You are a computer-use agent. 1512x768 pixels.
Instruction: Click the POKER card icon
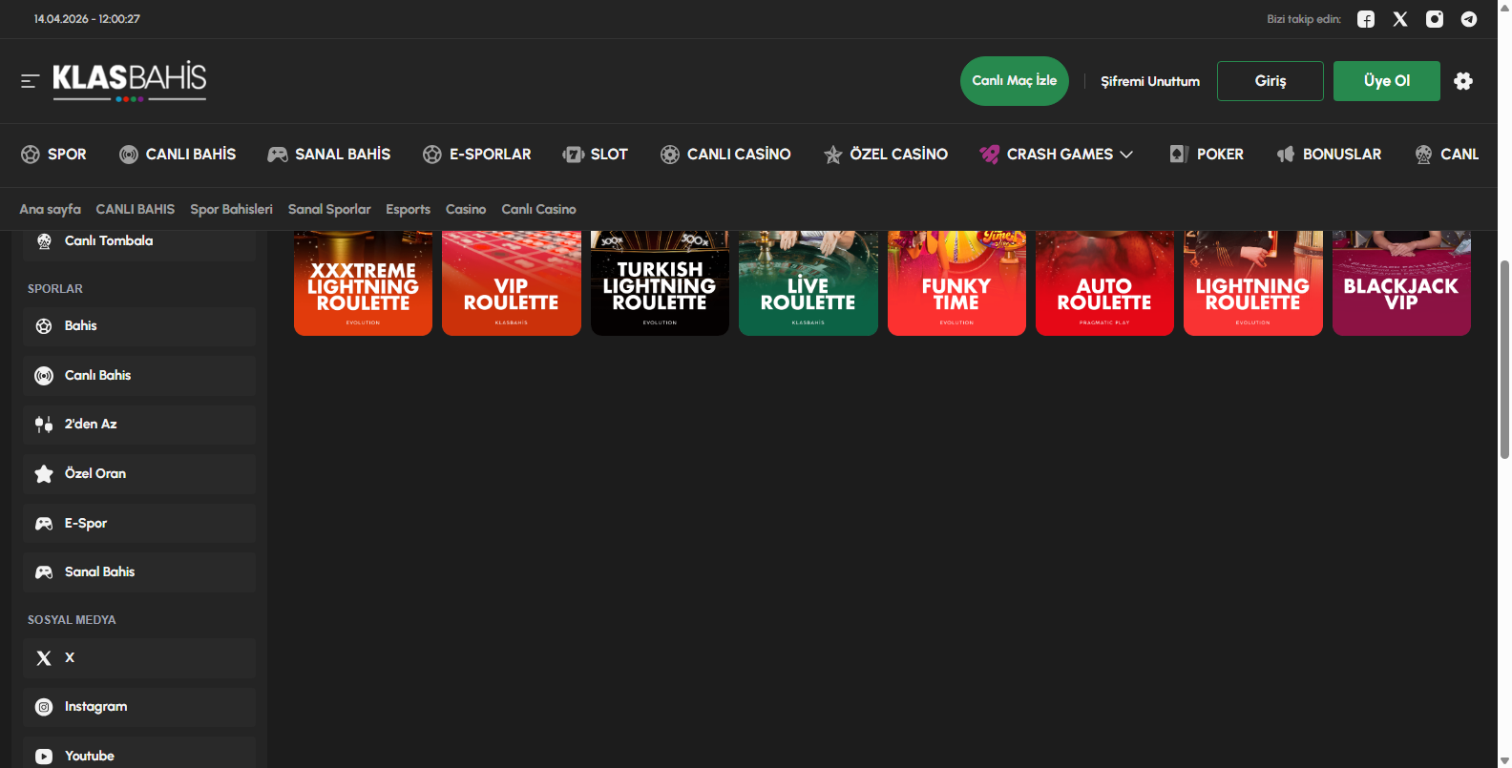click(1179, 155)
